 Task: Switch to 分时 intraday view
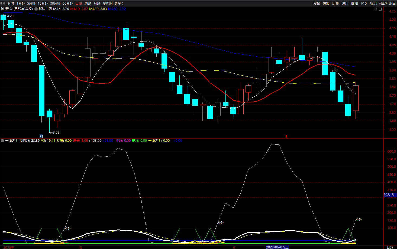(11, 3)
